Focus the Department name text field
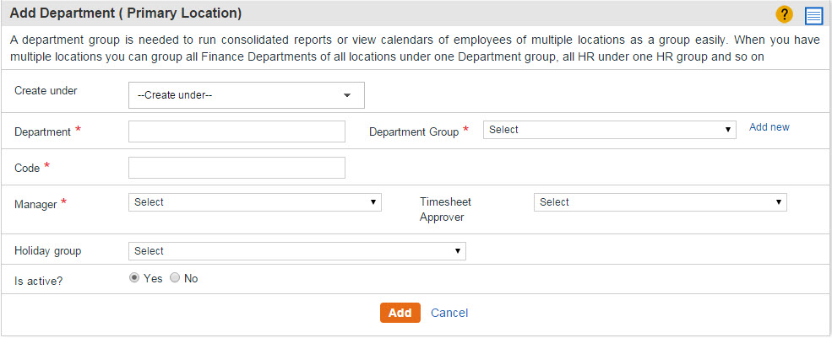This screenshot has height=338, width=832. pos(237,131)
